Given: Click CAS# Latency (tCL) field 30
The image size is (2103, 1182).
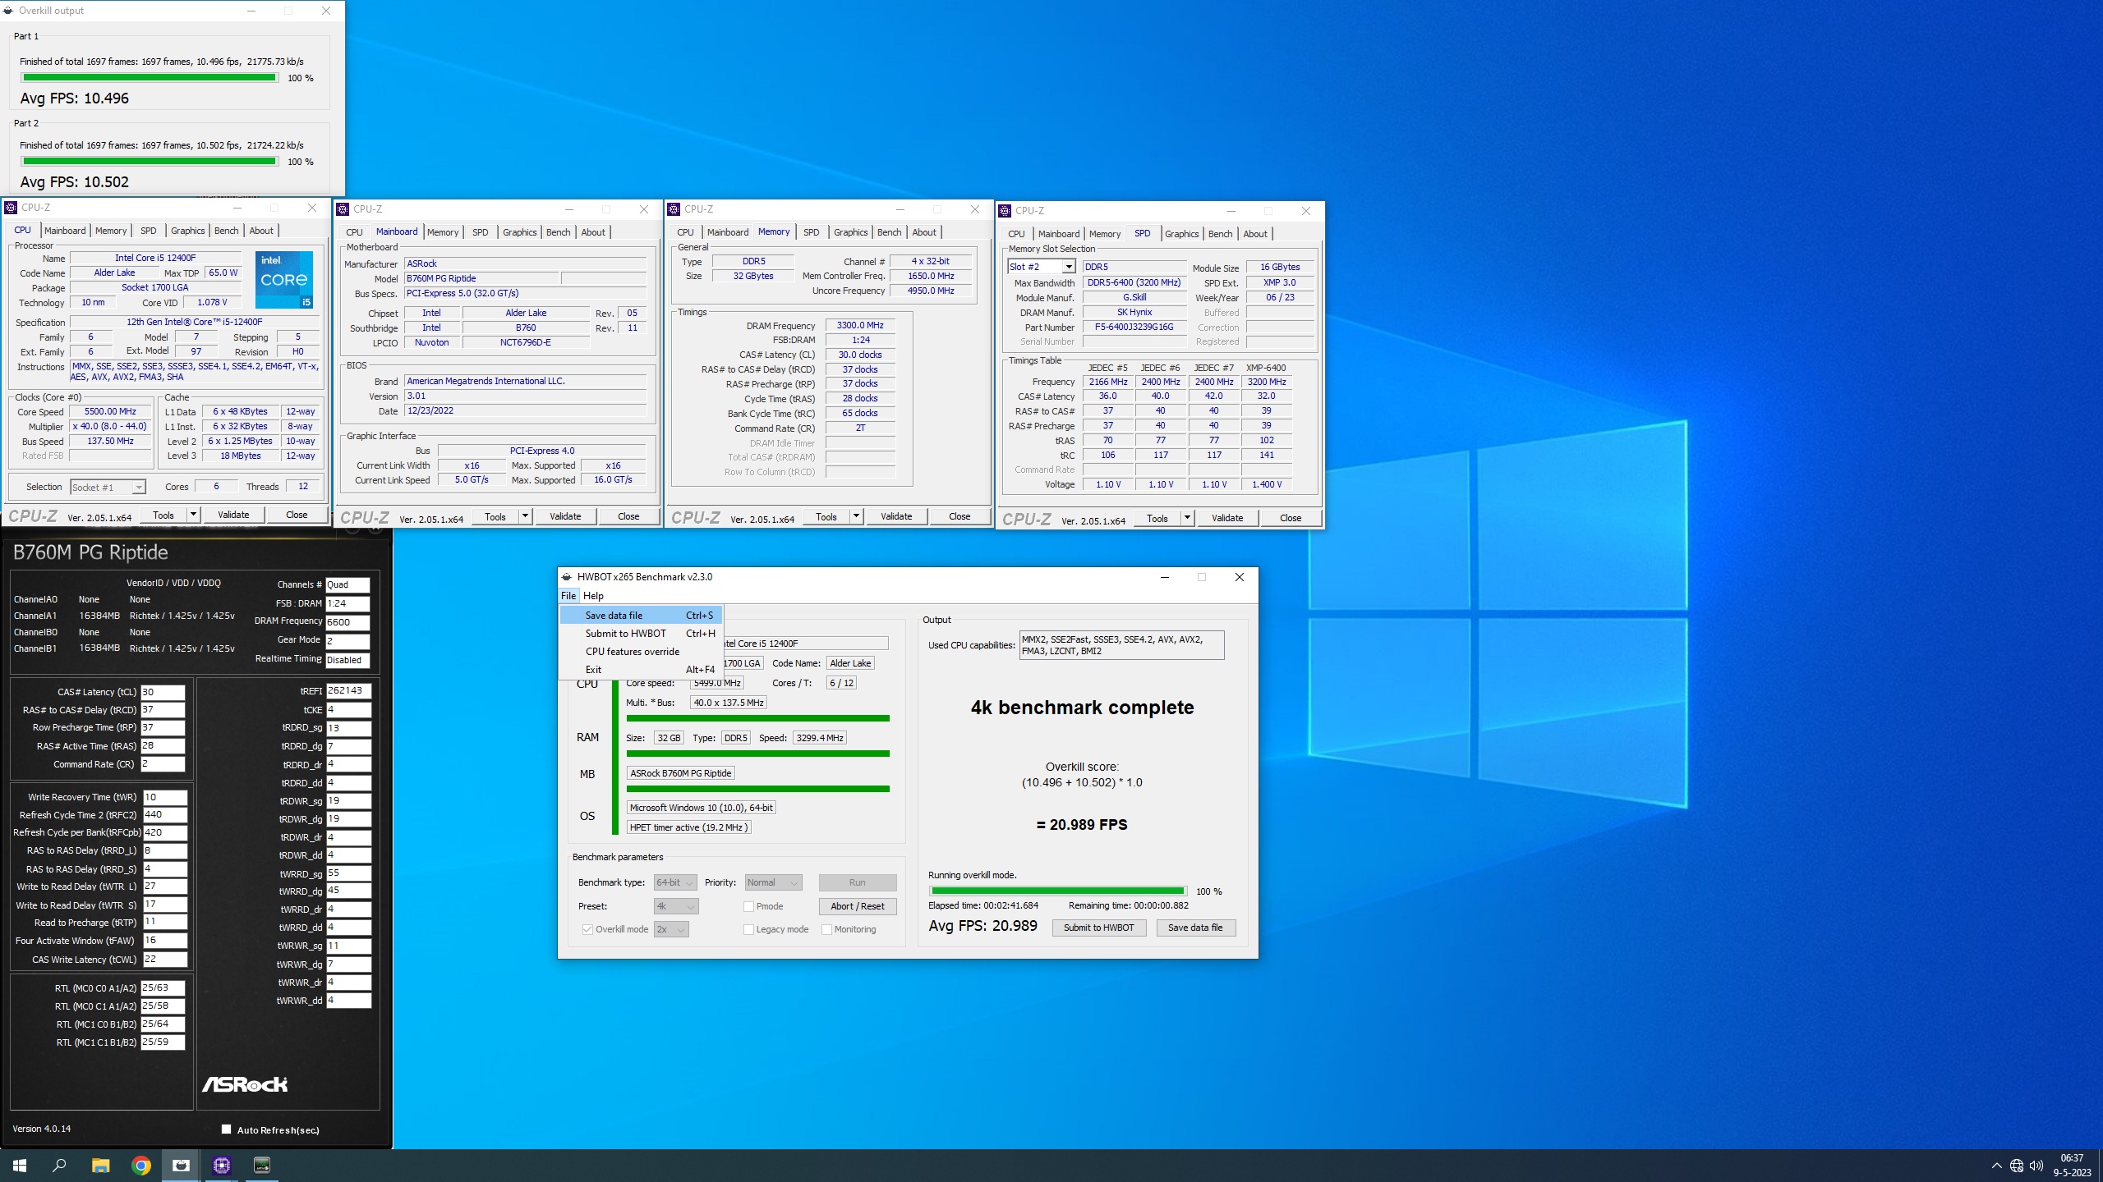Looking at the screenshot, I should [163, 692].
